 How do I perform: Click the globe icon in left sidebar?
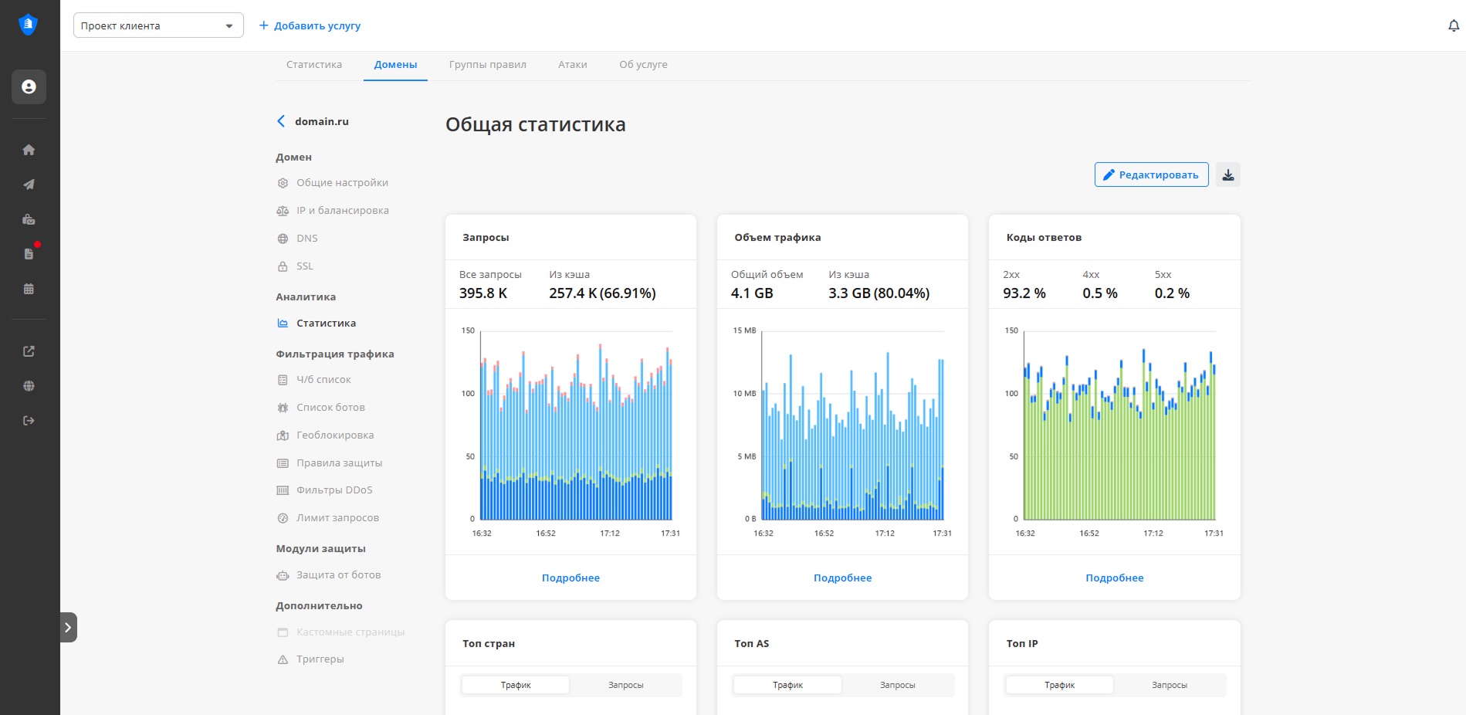[29, 386]
